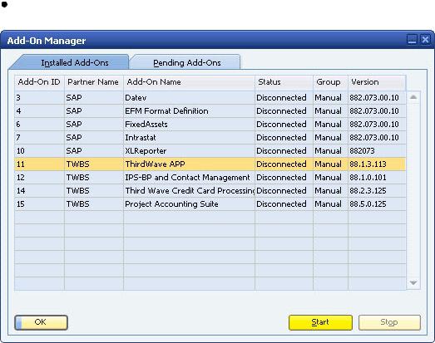
Task: Click the Group column header
Action: coord(330,82)
